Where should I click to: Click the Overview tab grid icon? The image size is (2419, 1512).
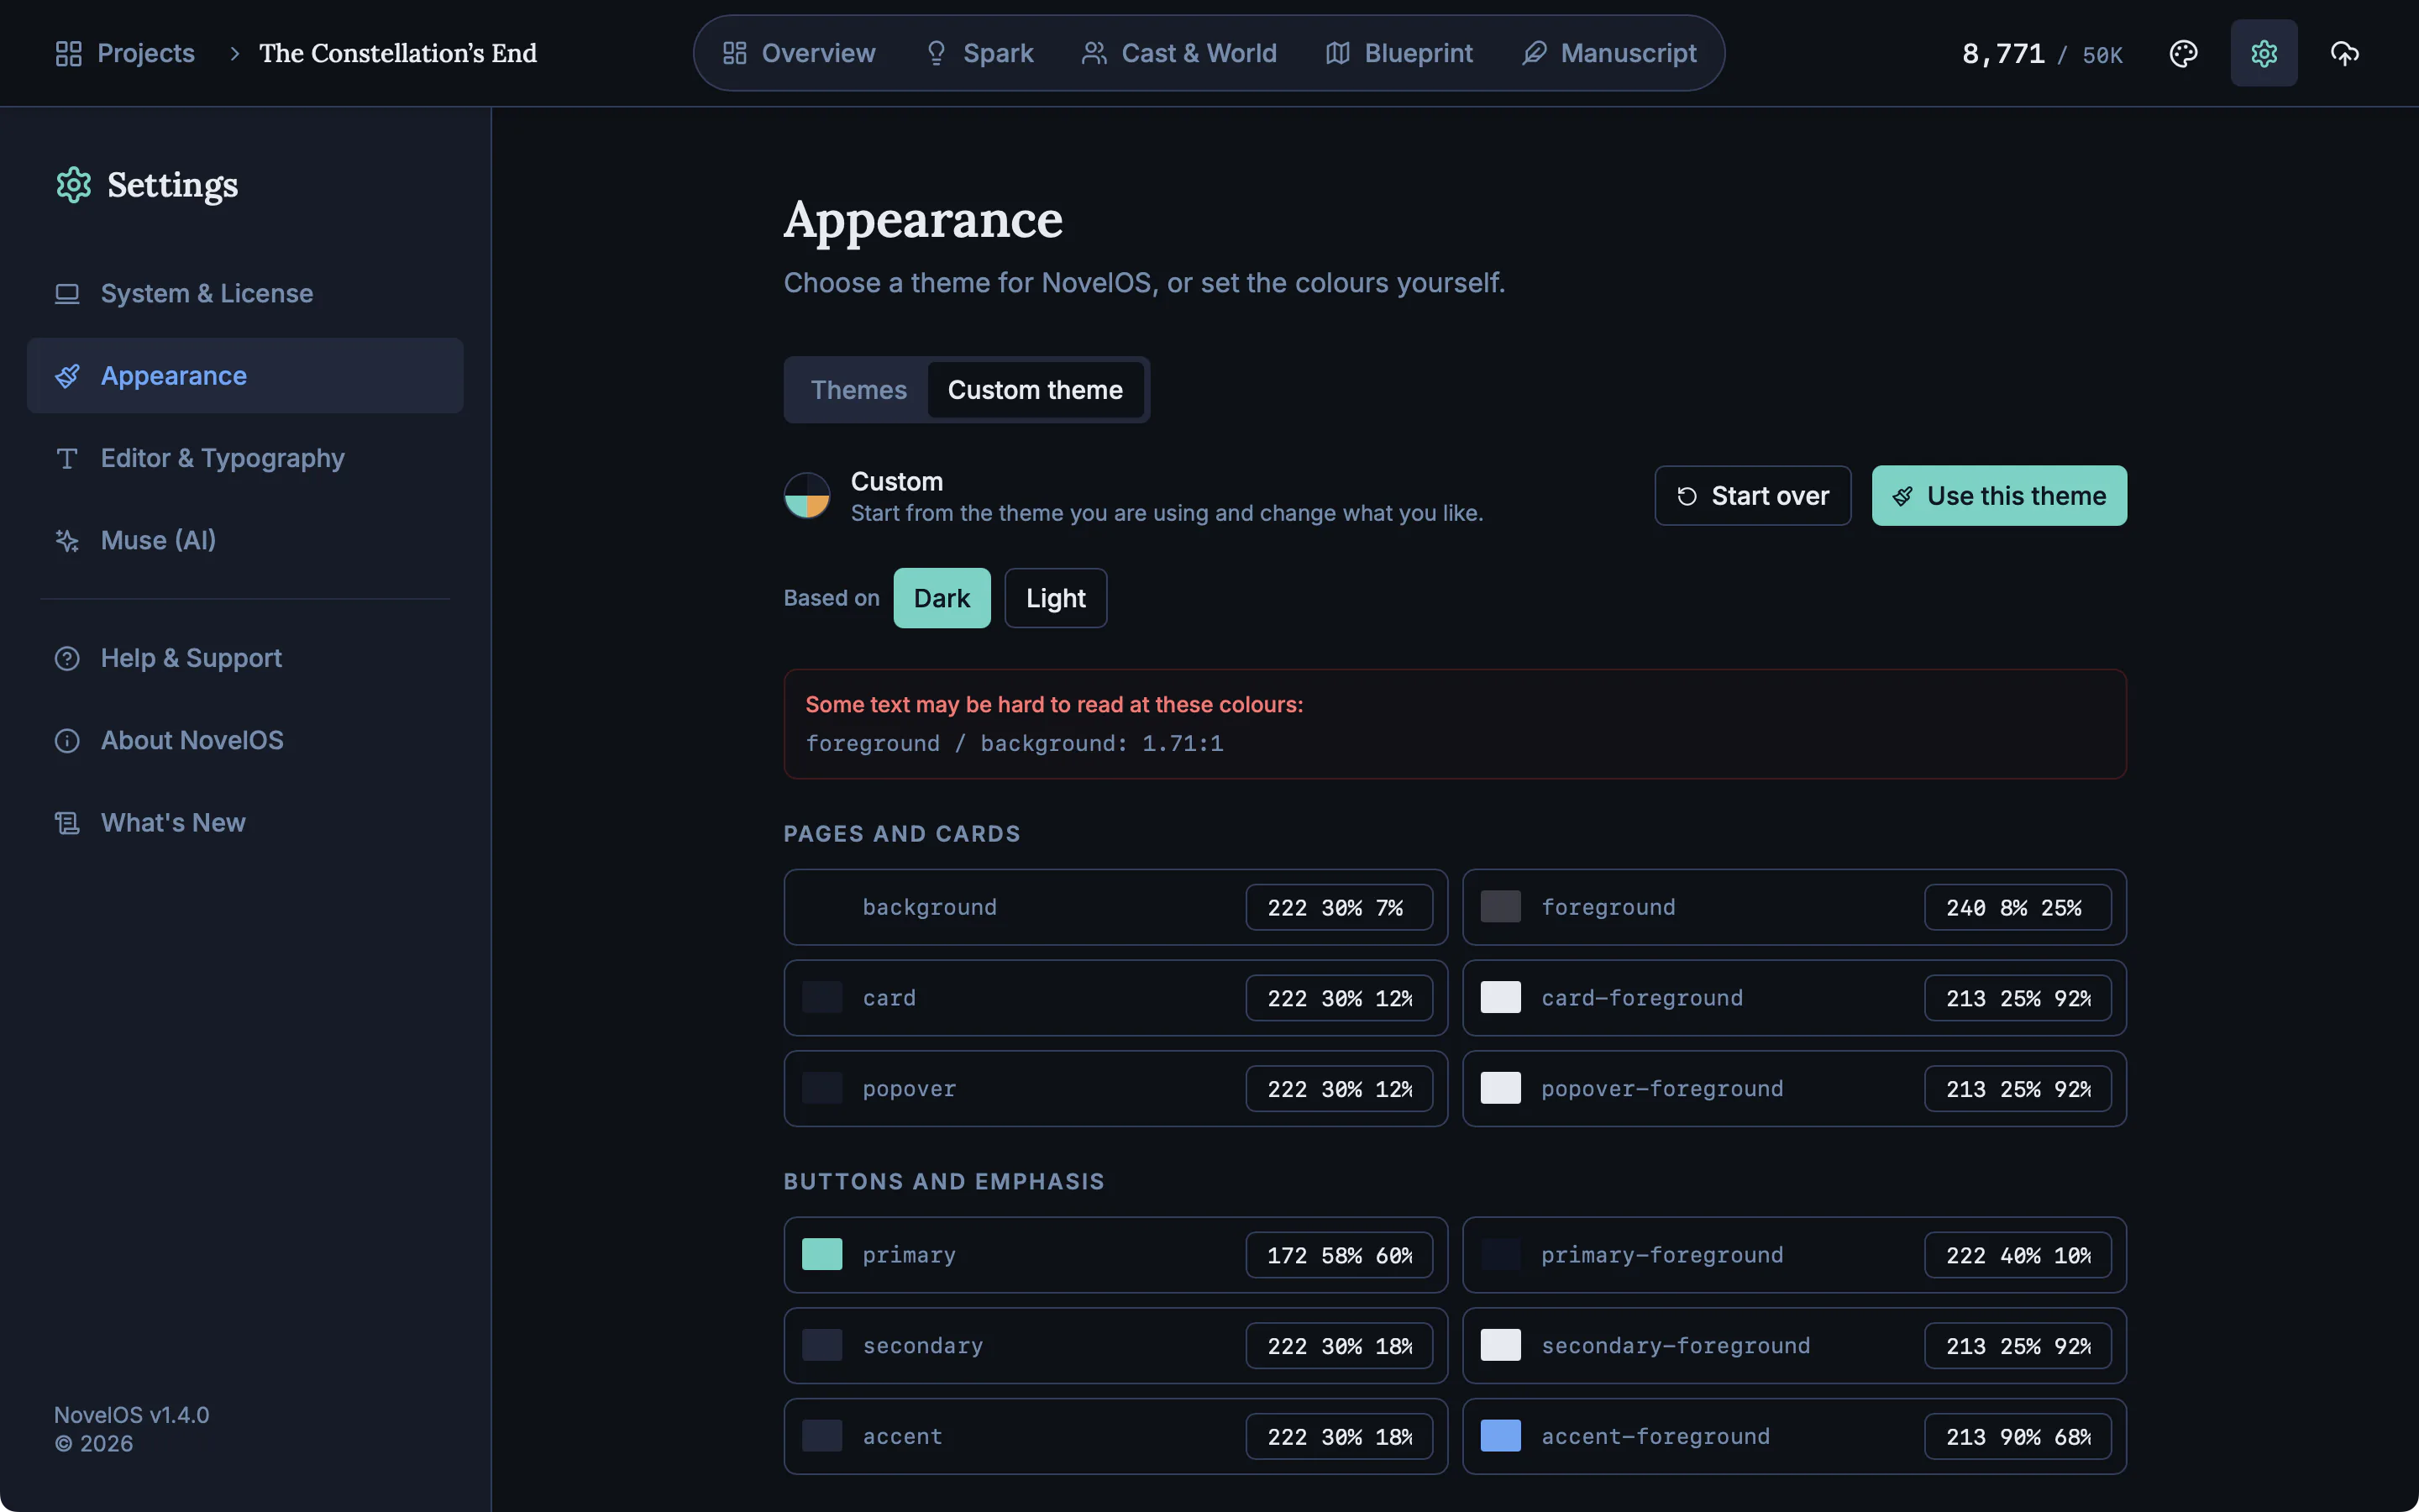[x=735, y=53]
